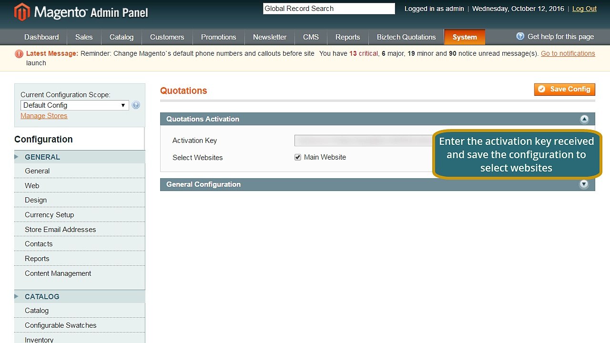Click the 'Select Websites' label
The image size is (610, 343).
click(197, 158)
